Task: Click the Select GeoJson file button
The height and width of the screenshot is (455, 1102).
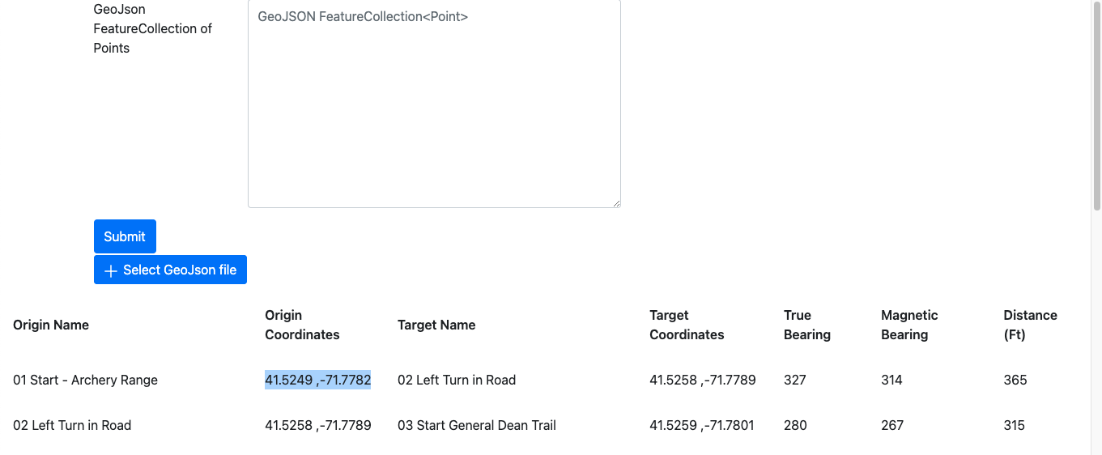Action: (x=170, y=270)
